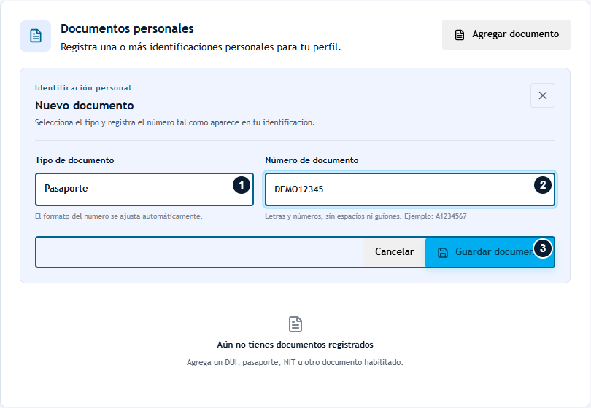Click the hint 'Letras y números, sin espacios' text
This screenshot has width=591, height=408.
[366, 216]
